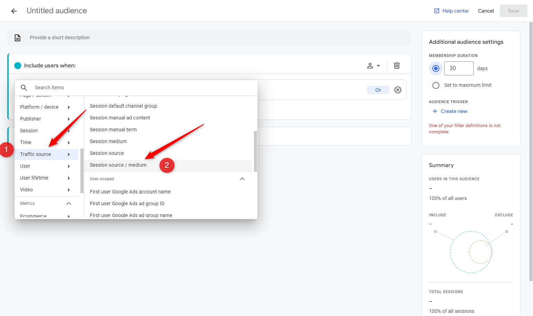This screenshot has width=533, height=316.
Task: Expand the Platform / device submenu
Action: pos(69,107)
